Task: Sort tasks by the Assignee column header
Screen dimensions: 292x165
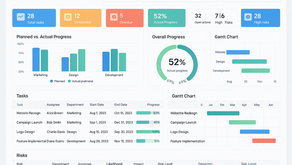Action: (53, 105)
